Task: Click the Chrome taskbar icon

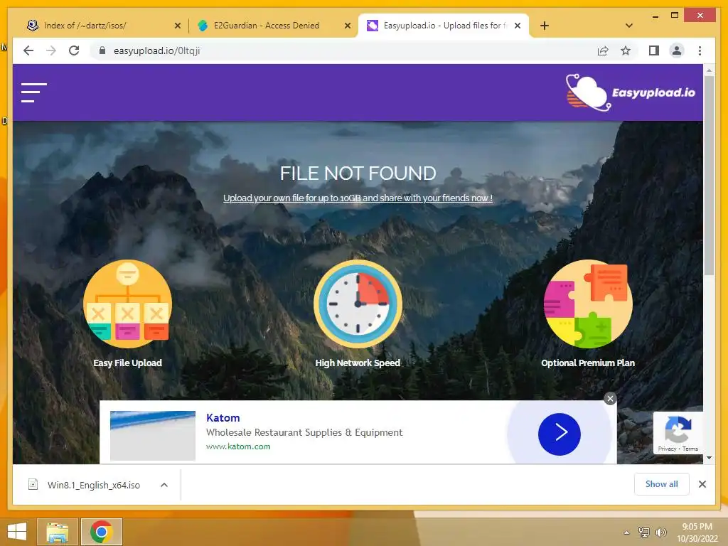Action: click(x=101, y=532)
